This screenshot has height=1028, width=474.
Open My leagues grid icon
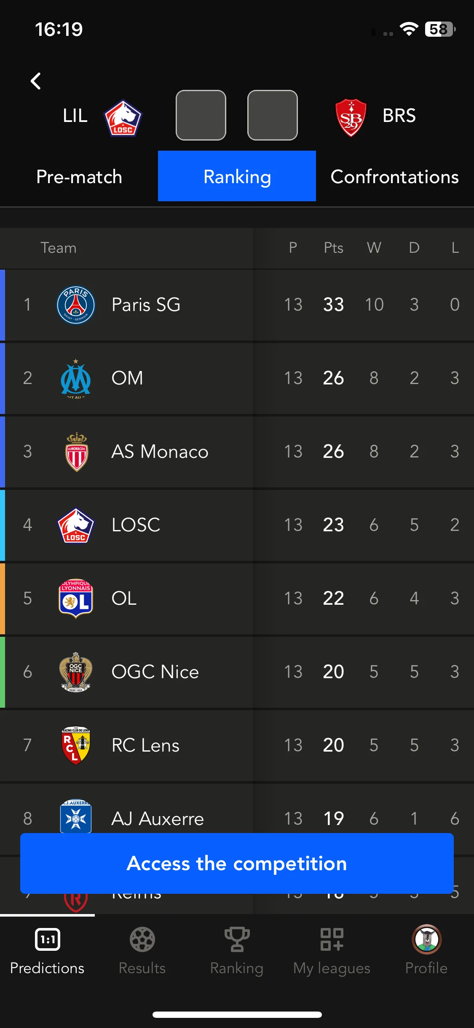coord(332,940)
